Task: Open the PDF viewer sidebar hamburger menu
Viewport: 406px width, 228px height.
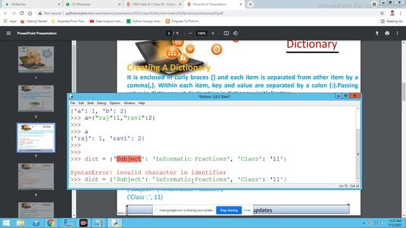Action: [8, 34]
